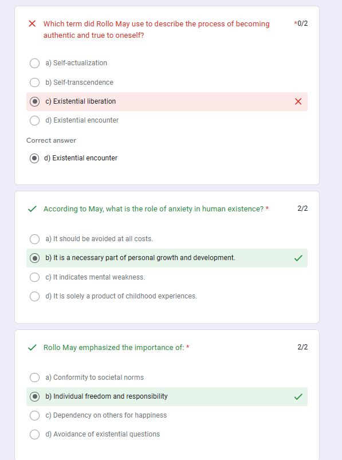Click the selected Existential liberation radio button
This screenshot has height=460, width=342.
coord(34,101)
